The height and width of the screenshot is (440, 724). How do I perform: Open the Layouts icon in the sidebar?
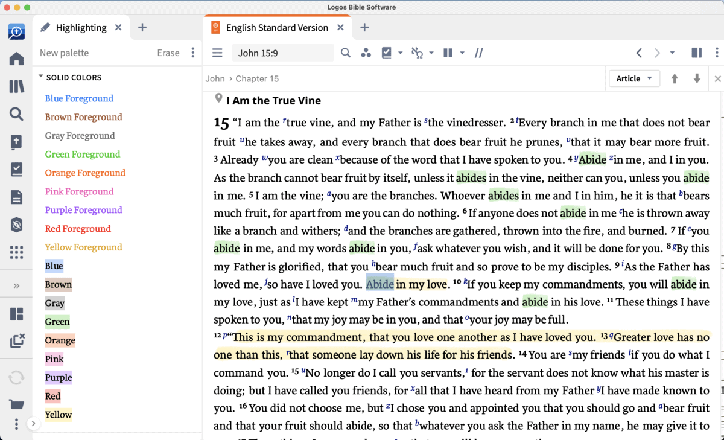point(16,314)
